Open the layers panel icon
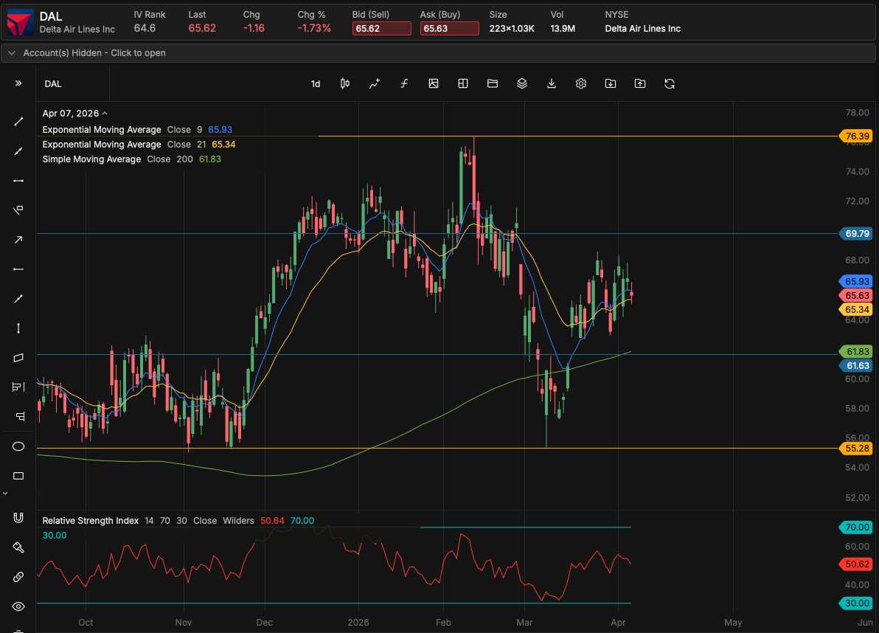 coord(522,83)
